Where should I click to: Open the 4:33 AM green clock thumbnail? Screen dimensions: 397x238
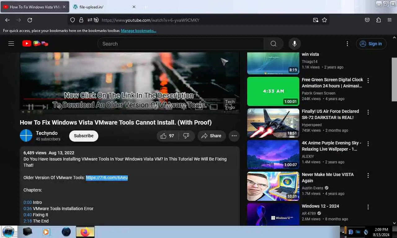coord(273,91)
